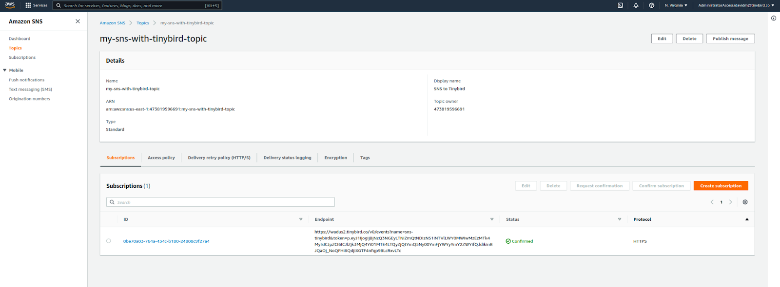
Task: Click the Publish message button
Action: 730,38
